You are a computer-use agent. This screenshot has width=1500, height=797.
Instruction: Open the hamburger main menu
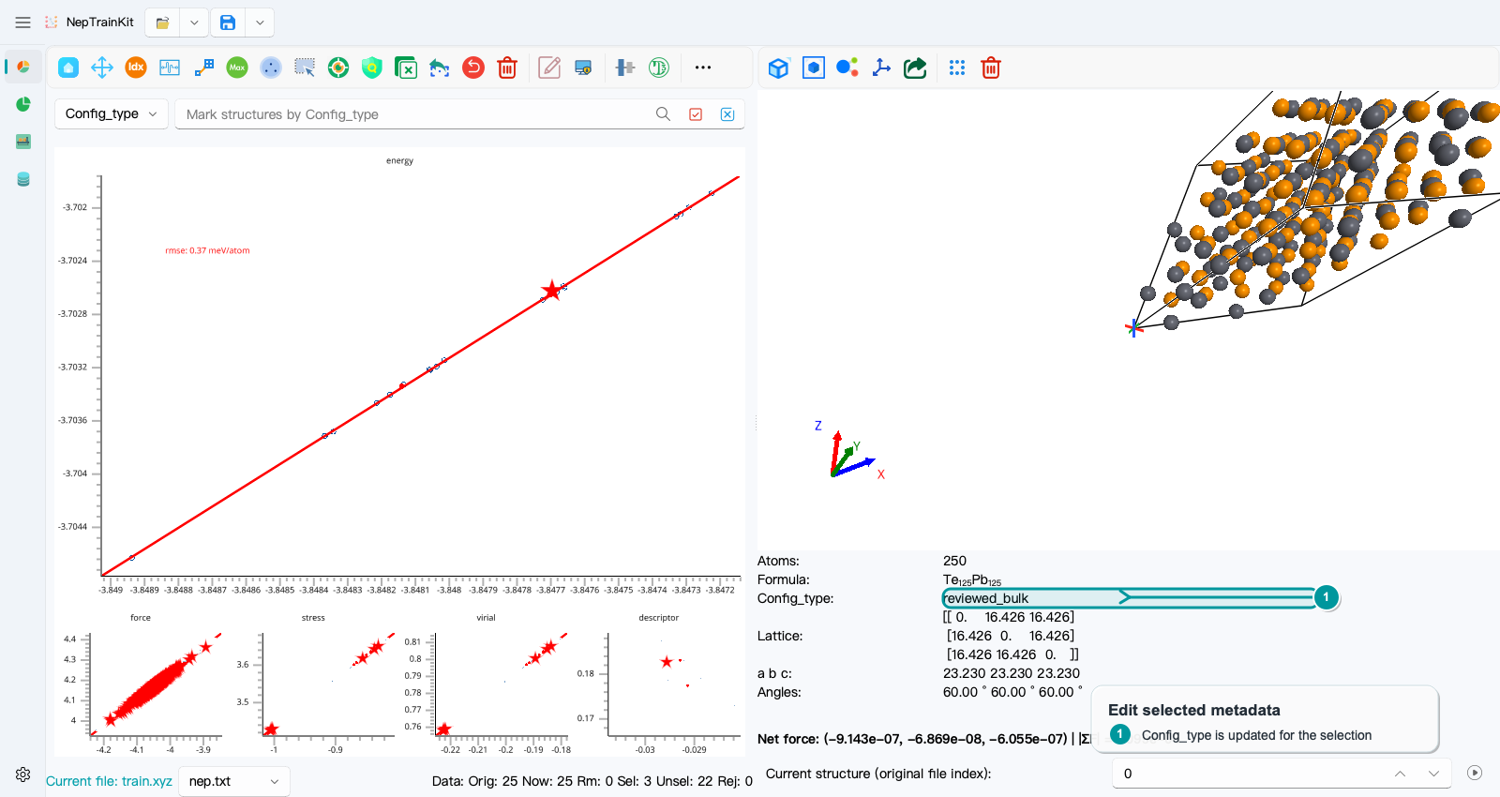[23, 23]
